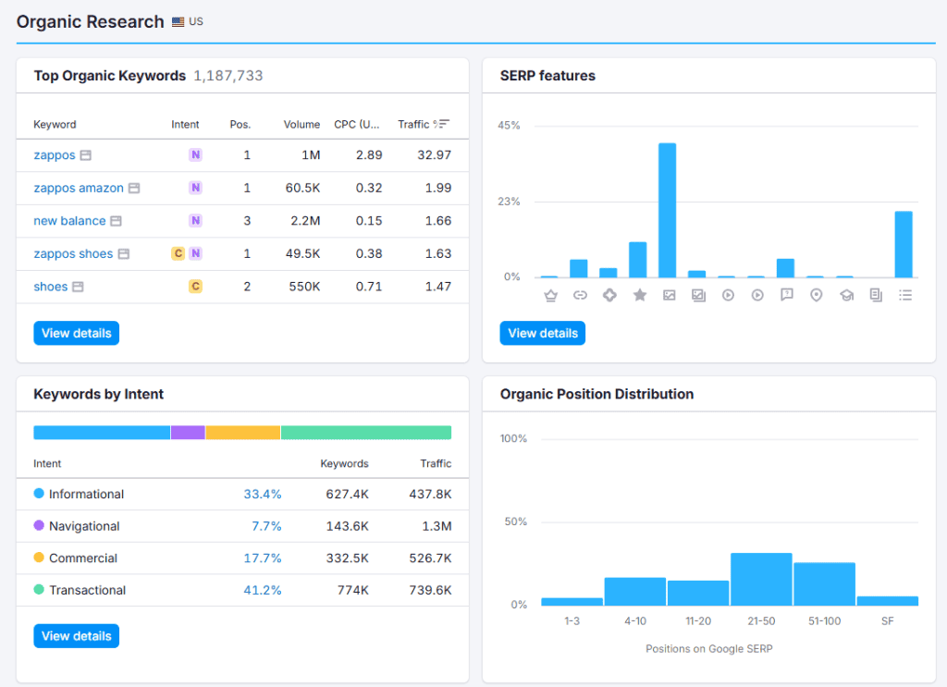The image size is (947, 687).
Task: View details under Keywords by Intent
Action: [76, 636]
